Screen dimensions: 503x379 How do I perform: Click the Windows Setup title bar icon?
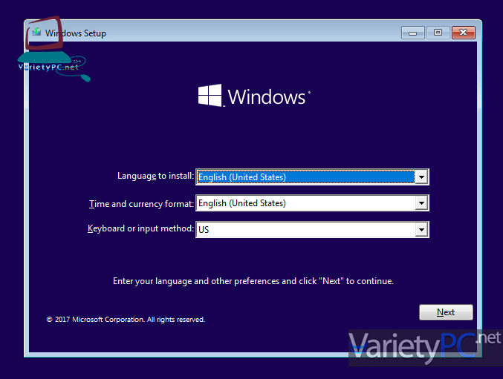(x=36, y=33)
